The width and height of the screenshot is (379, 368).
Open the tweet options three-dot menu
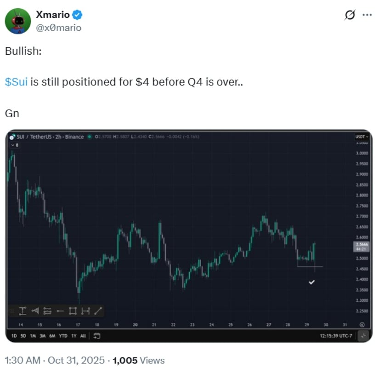click(x=367, y=15)
